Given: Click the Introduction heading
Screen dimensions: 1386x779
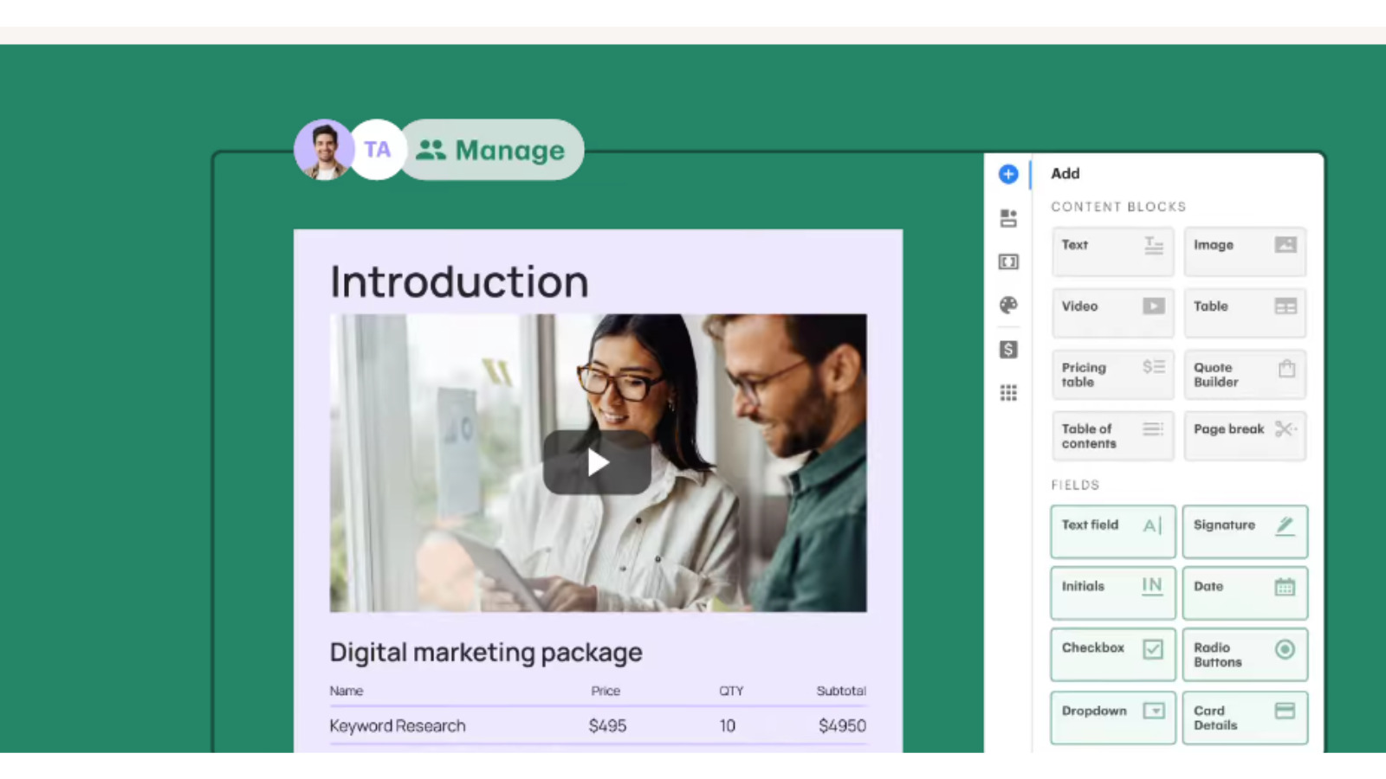Looking at the screenshot, I should pos(459,281).
